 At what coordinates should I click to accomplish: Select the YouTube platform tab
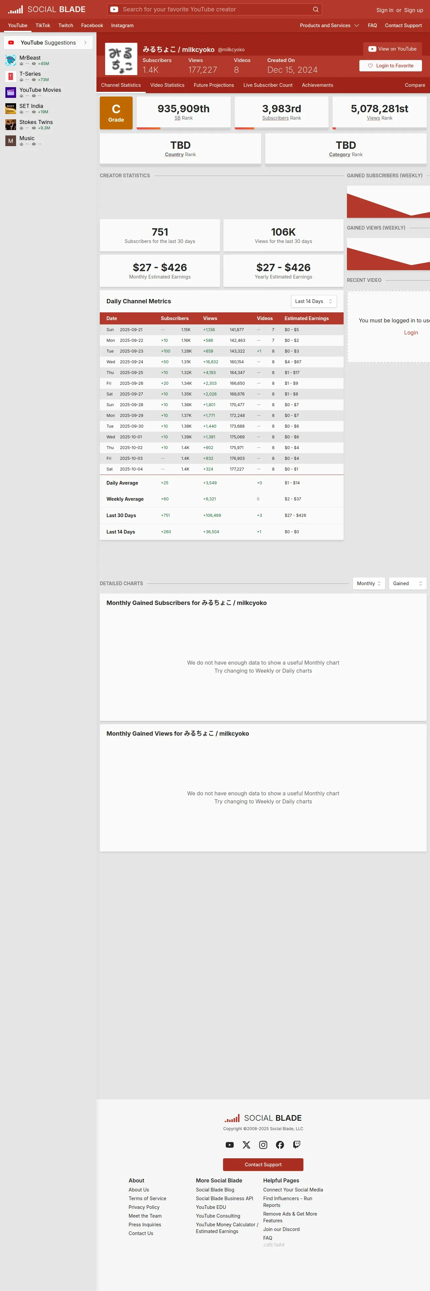[17, 25]
